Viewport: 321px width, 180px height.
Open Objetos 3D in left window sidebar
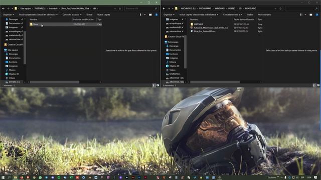(12, 74)
